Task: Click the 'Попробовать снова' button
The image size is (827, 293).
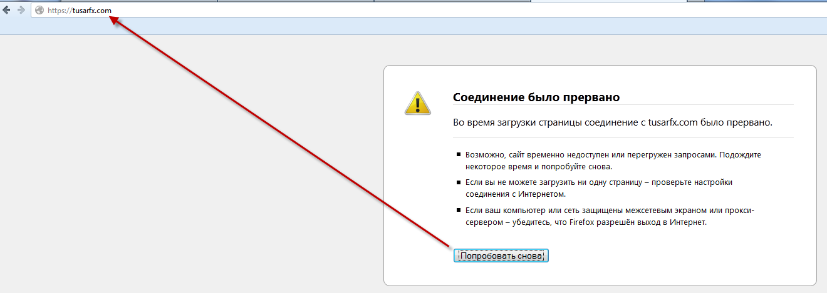Action: point(501,256)
